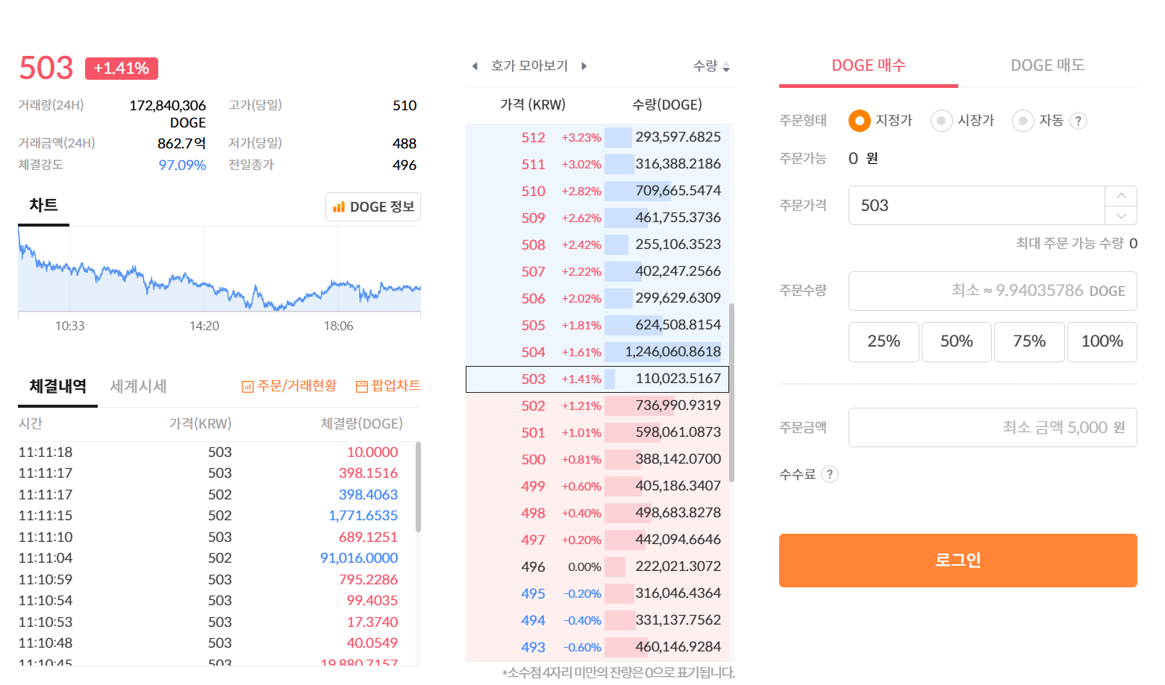Open the 주문/거래현황 order status view
Screen dimensions: 1165x685
[x=288, y=386]
